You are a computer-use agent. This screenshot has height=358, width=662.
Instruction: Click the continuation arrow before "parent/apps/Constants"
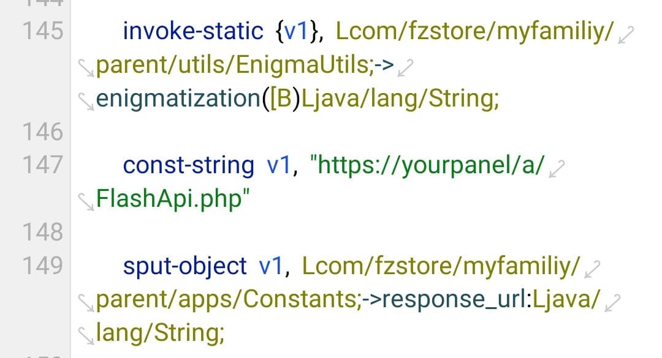[86, 300]
